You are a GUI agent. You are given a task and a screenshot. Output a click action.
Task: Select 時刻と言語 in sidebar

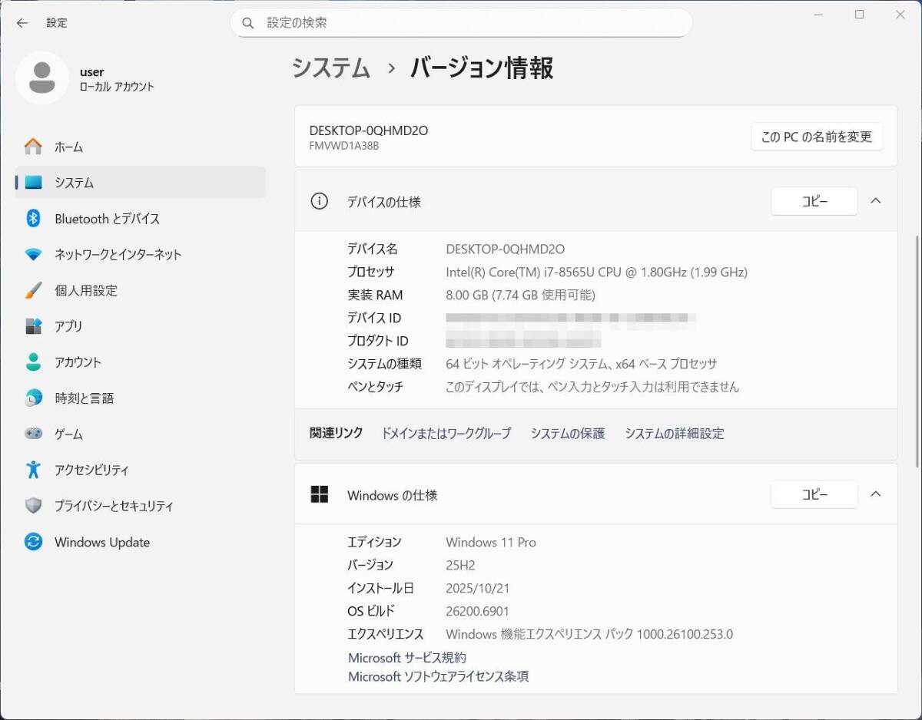pos(84,398)
